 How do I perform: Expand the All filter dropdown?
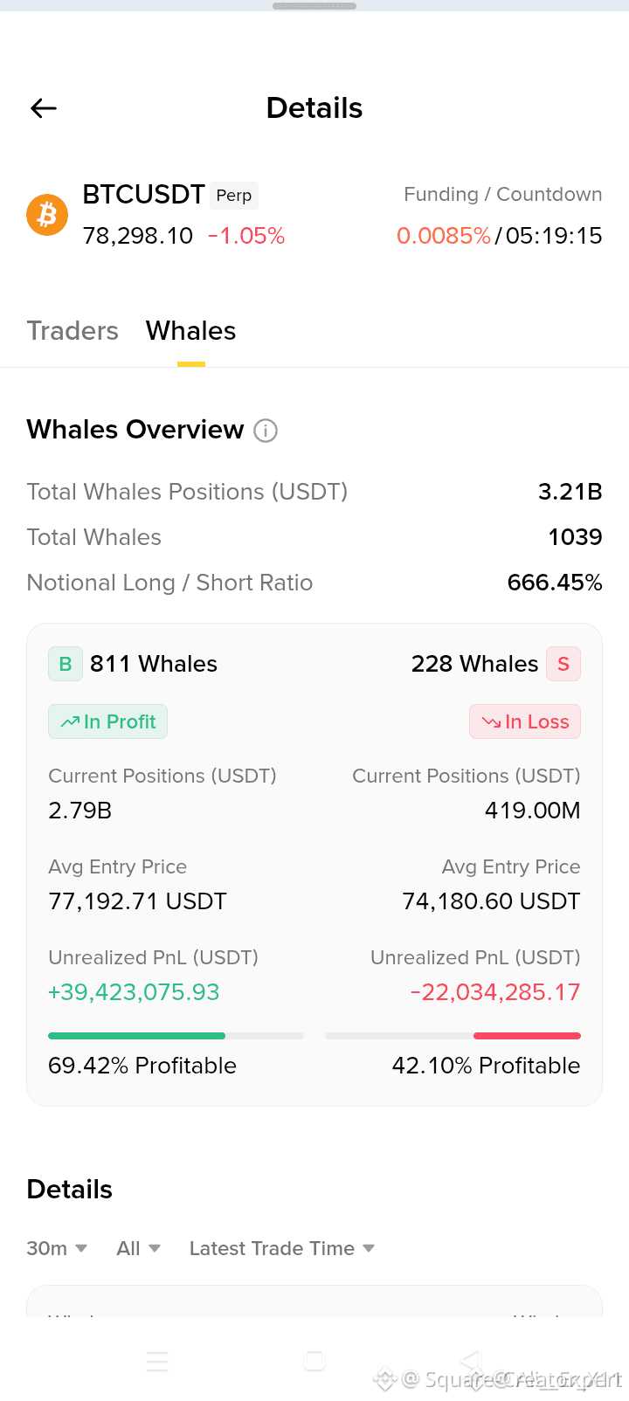(139, 1248)
